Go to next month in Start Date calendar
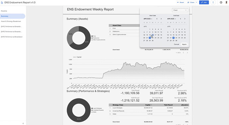The height and width of the screenshot is (125, 229). tap(161, 19)
